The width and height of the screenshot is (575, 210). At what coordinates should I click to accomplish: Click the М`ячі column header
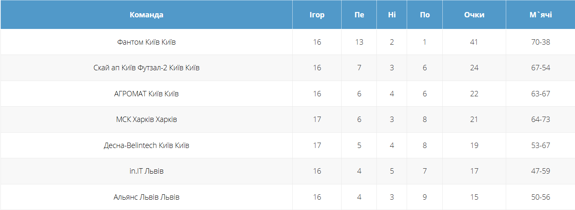(540, 15)
